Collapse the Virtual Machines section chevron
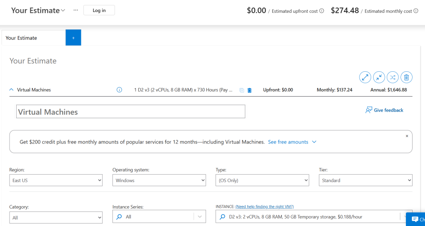Viewport: 425px width, 226px height. pos(11,90)
